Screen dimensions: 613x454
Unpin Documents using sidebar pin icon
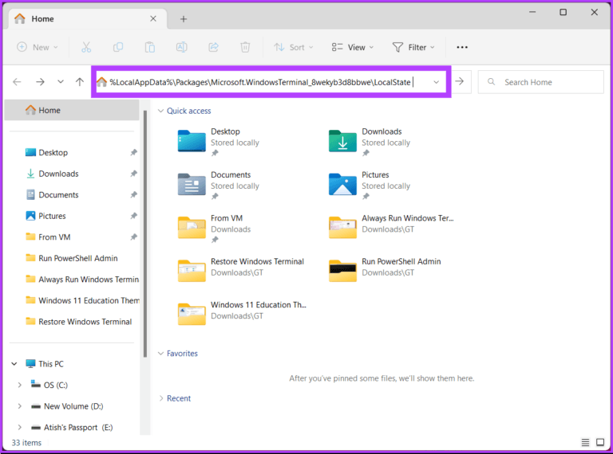click(134, 194)
